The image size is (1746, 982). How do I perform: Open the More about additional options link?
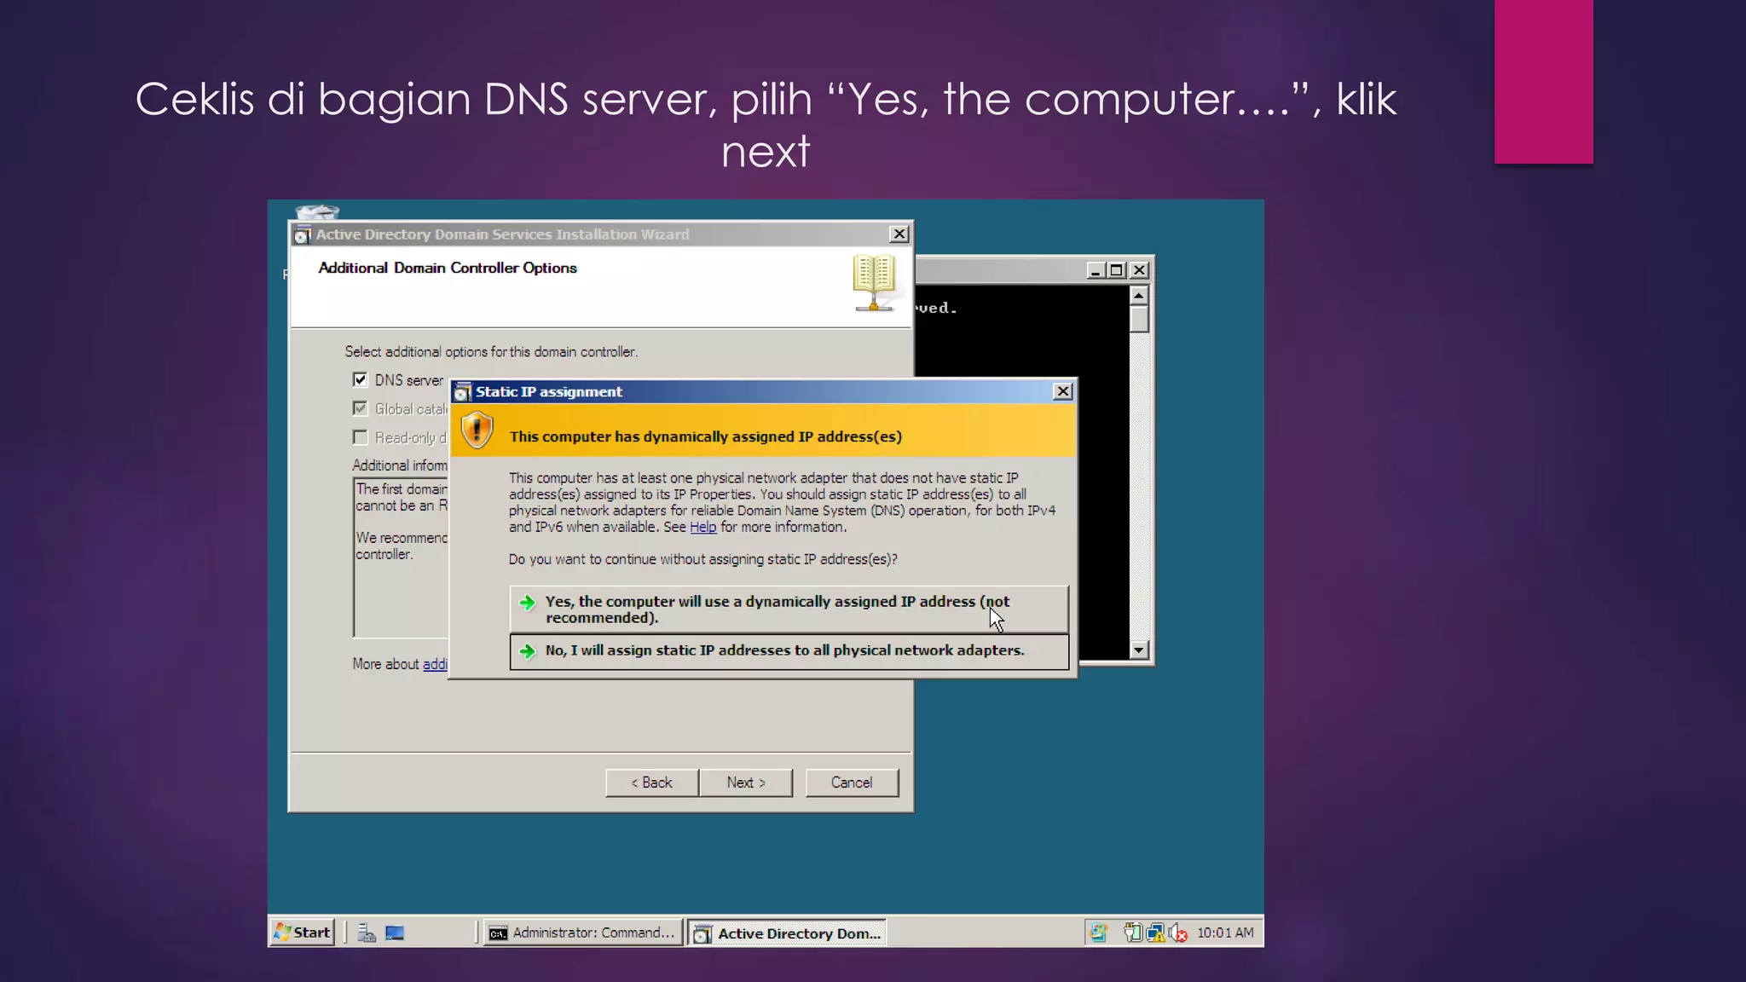pos(435,664)
